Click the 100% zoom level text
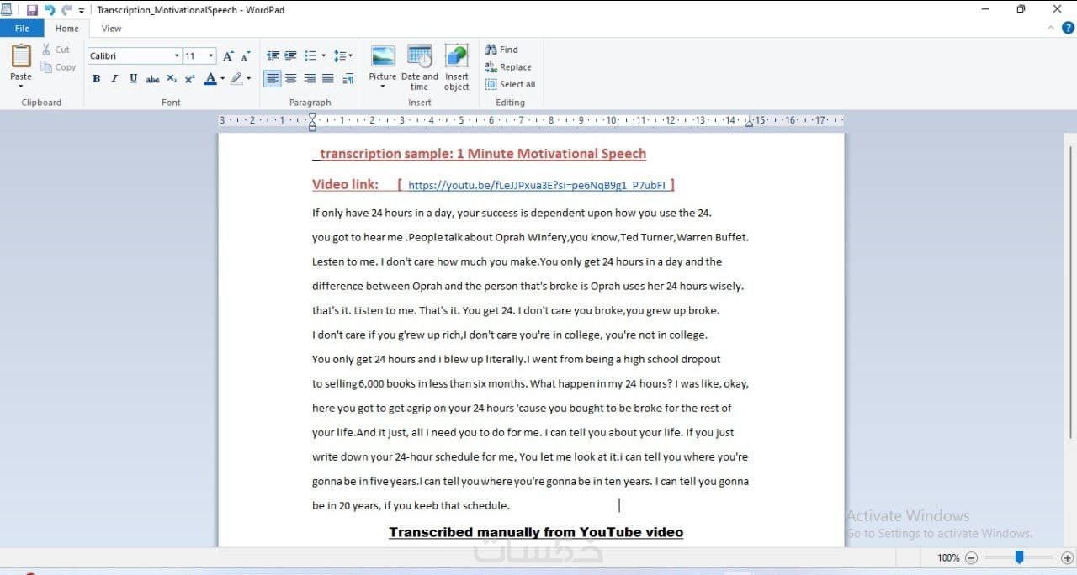This screenshot has width=1077, height=575. 948,557
